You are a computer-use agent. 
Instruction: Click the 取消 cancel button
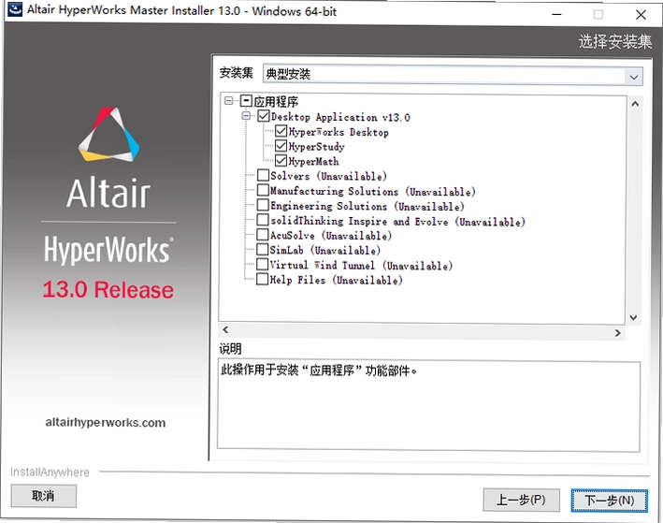pyautogui.click(x=44, y=496)
